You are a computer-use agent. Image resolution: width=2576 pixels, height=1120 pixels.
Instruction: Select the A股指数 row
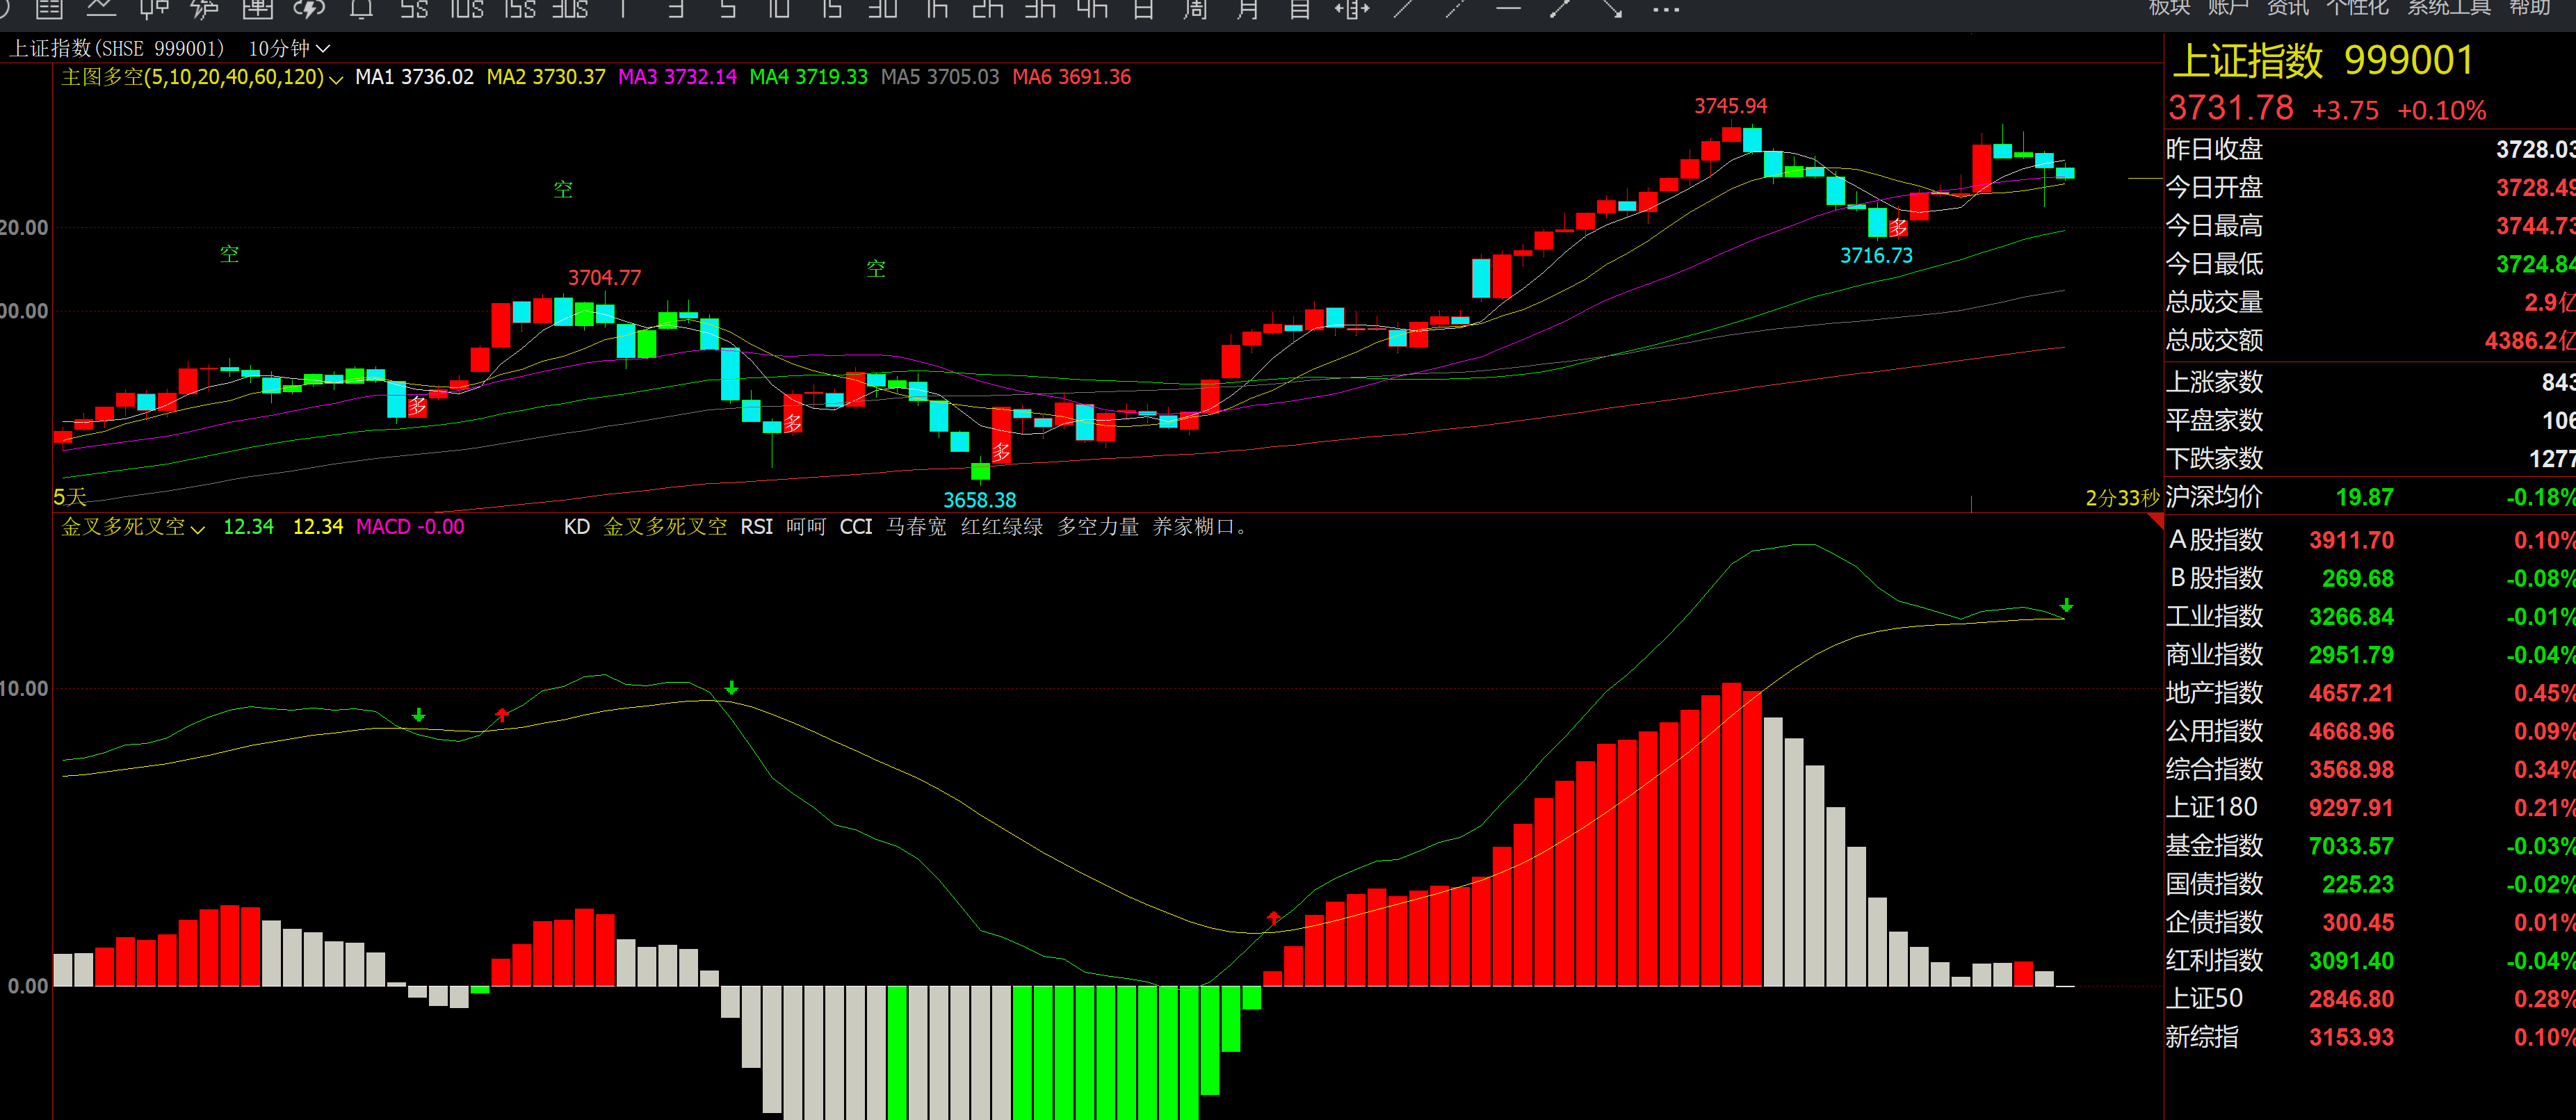(x=2370, y=540)
